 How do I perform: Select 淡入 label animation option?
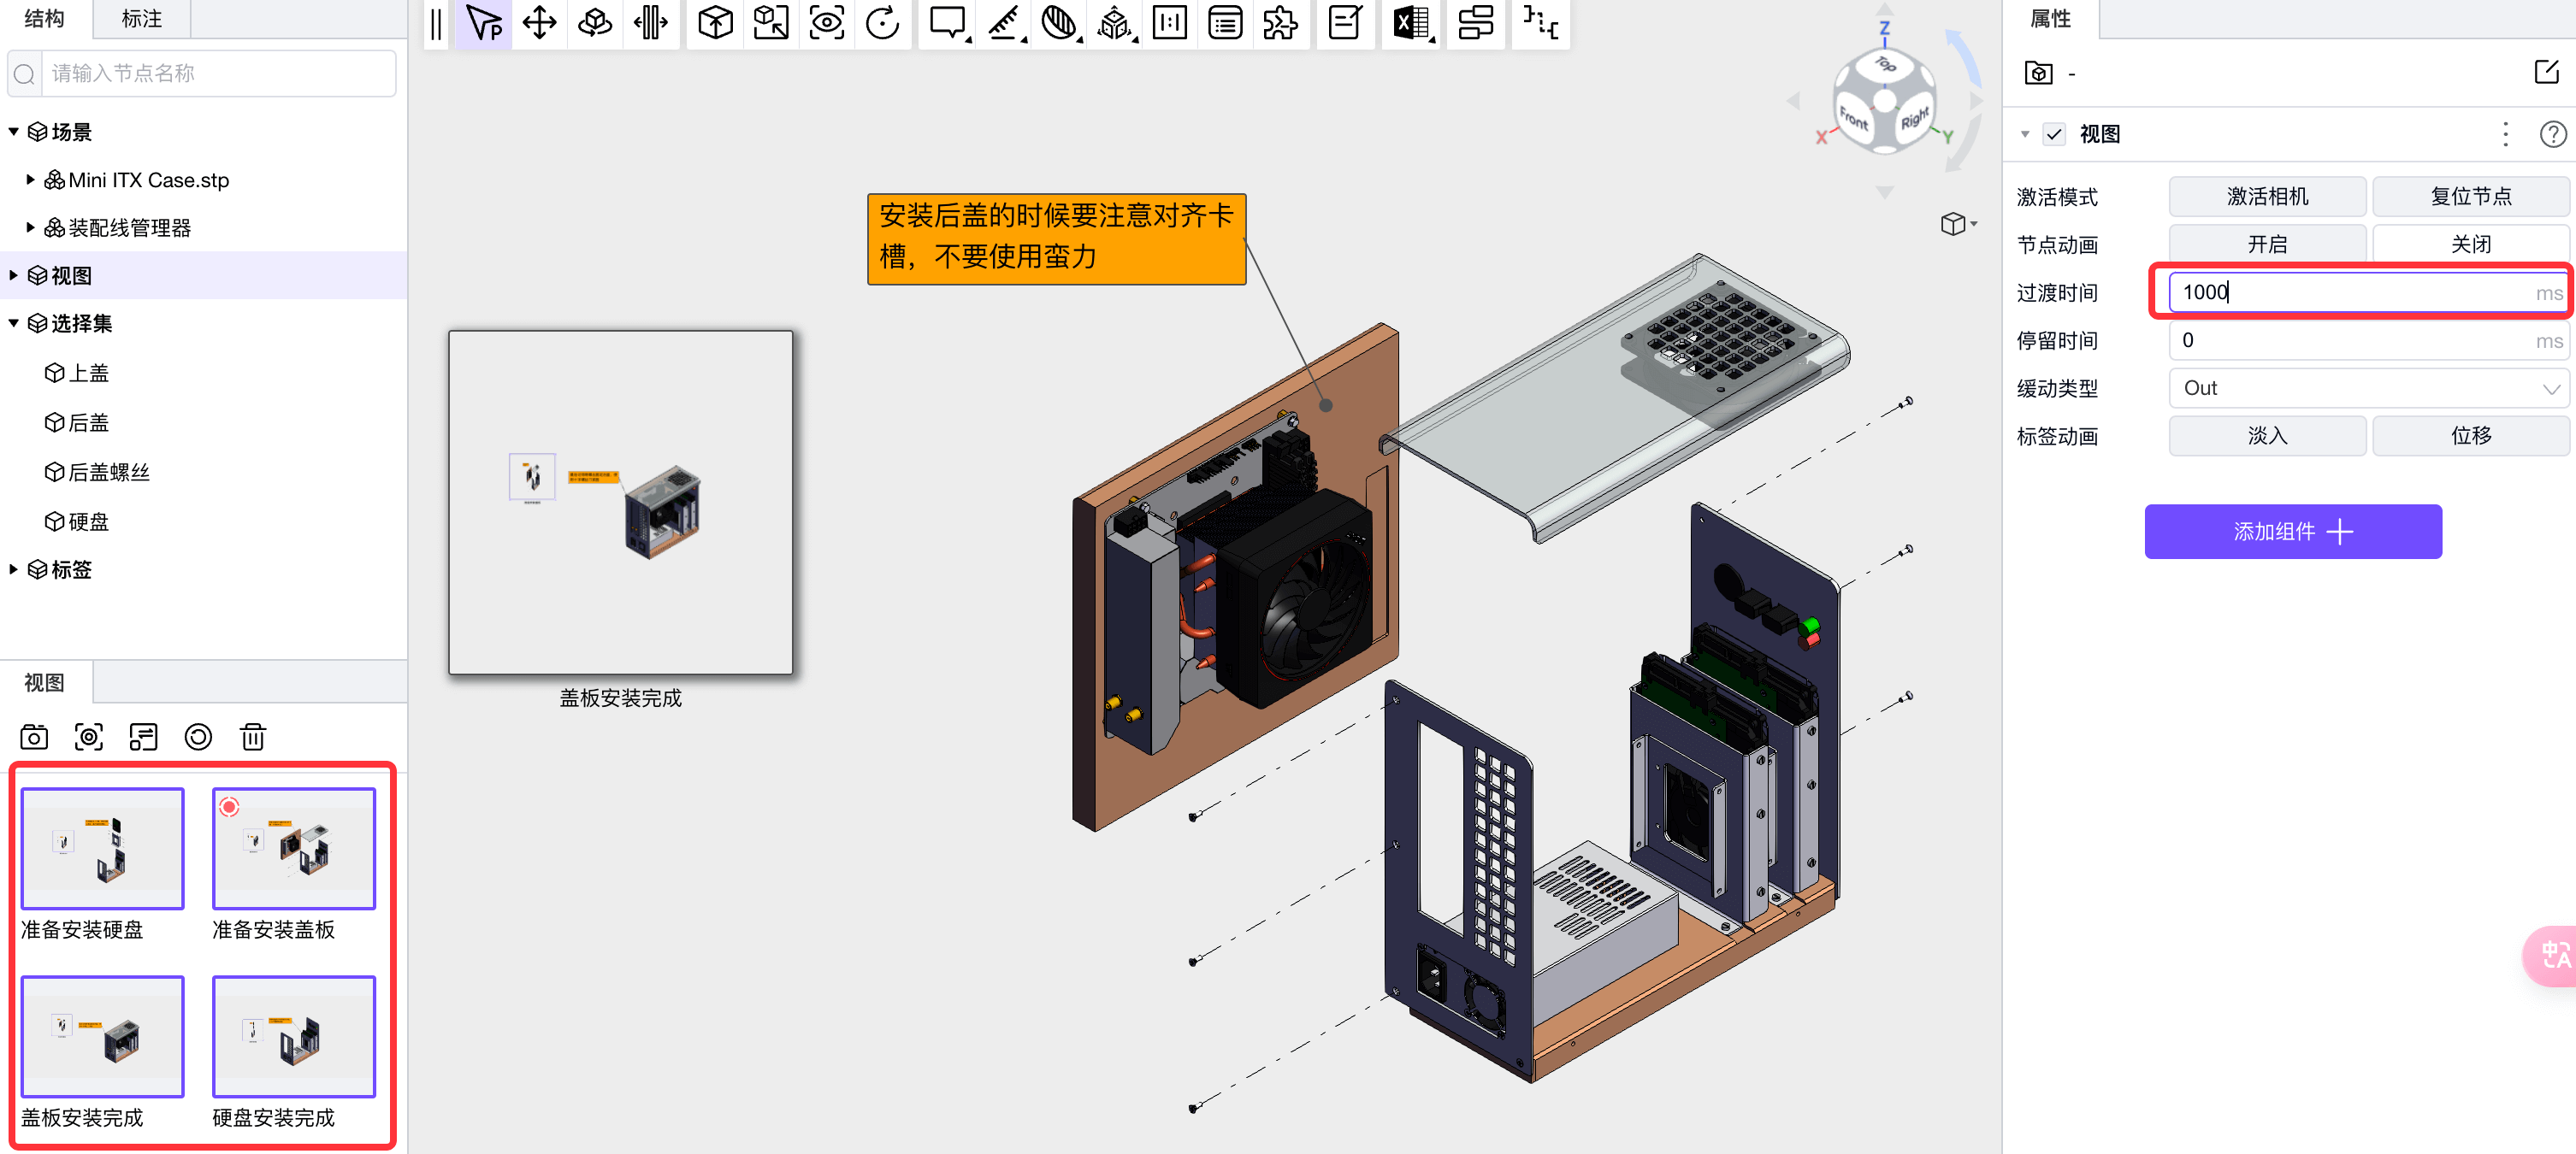(x=2266, y=436)
